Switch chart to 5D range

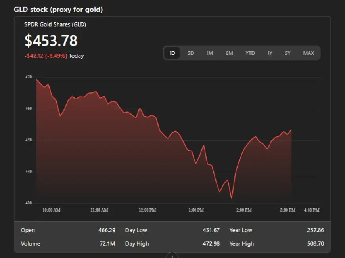coord(191,53)
